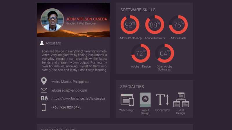Image resolution: width=232 pixels, height=130 pixels.
Task: Click the Adobe Photoshop 92% progress ring
Action: point(130,25)
